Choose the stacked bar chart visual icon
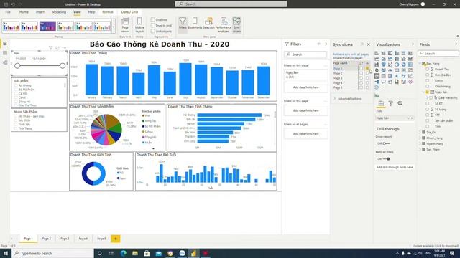 coord(377,53)
